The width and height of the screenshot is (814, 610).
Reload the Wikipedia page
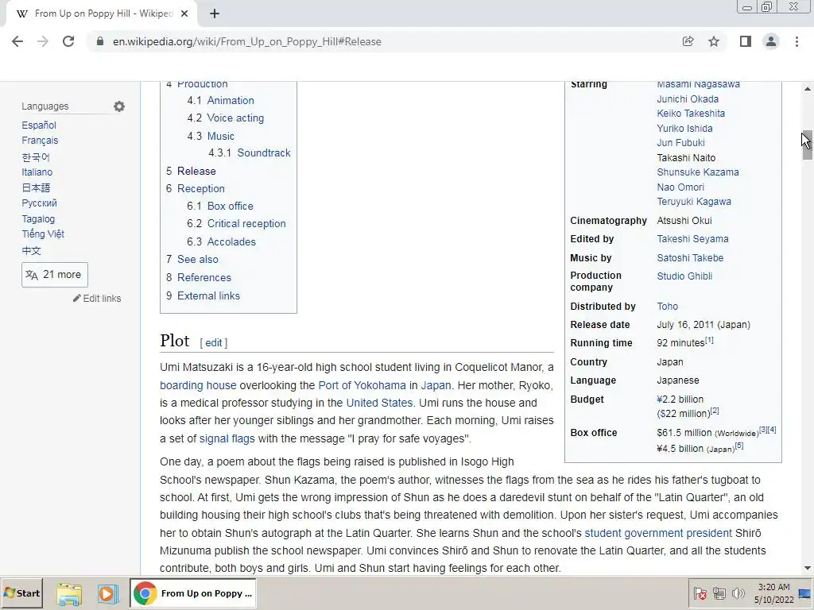pyautogui.click(x=68, y=41)
